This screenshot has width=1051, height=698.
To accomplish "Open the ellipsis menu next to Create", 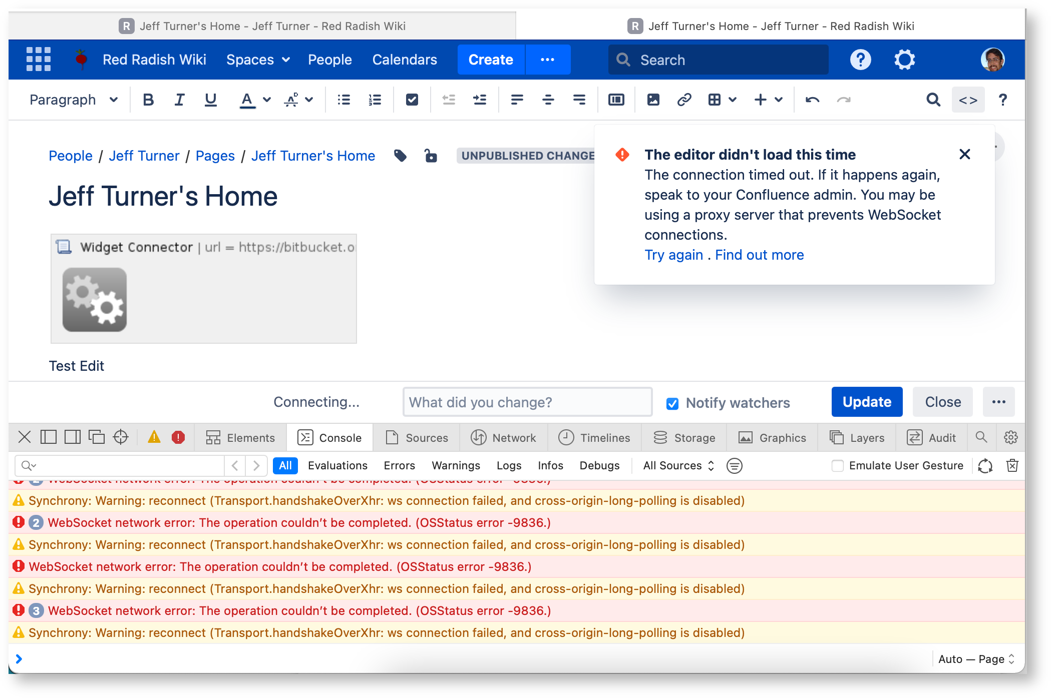I will click(547, 60).
